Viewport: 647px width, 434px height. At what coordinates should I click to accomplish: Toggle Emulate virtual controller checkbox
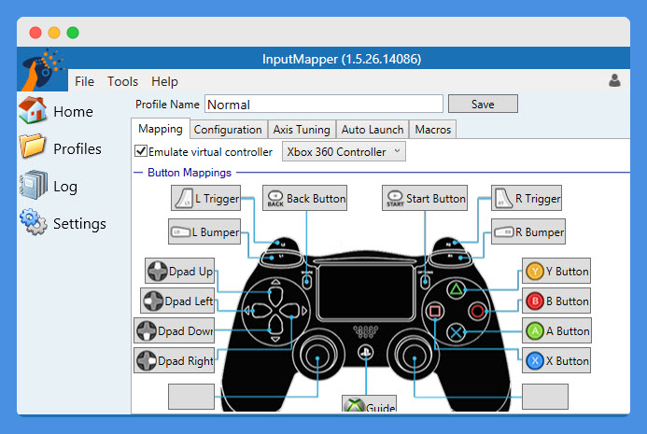141,151
